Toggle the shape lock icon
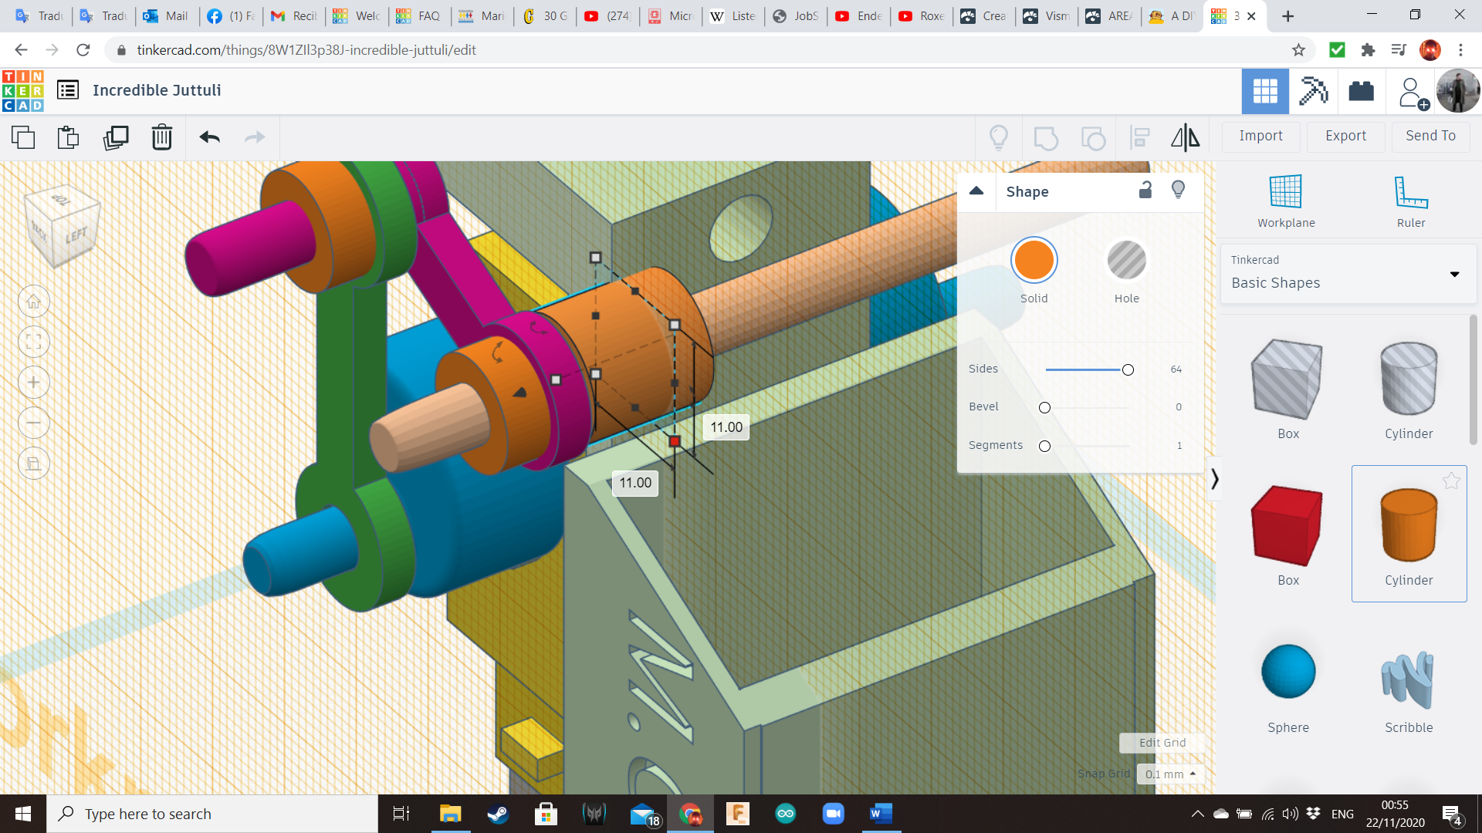This screenshot has height=833, width=1482. pyautogui.click(x=1145, y=191)
